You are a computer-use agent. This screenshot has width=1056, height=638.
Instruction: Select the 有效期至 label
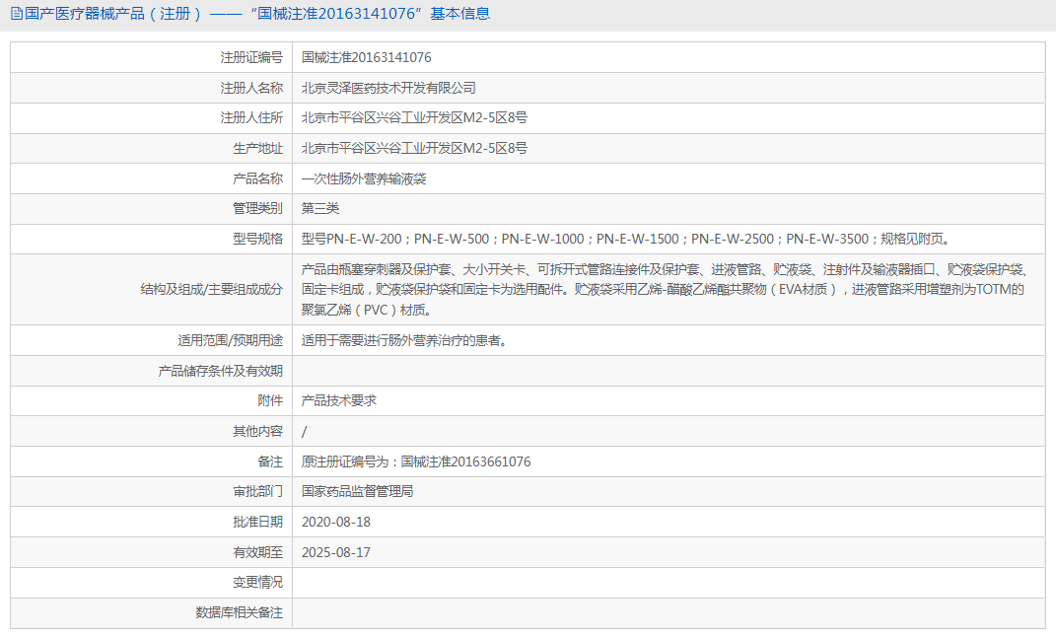pos(257,552)
